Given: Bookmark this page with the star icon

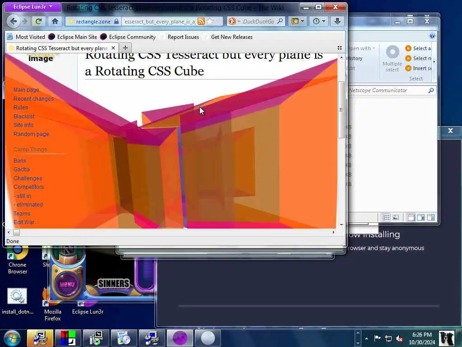Looking at the screenshot, I should pyautogui.click(x=210, y=21).
